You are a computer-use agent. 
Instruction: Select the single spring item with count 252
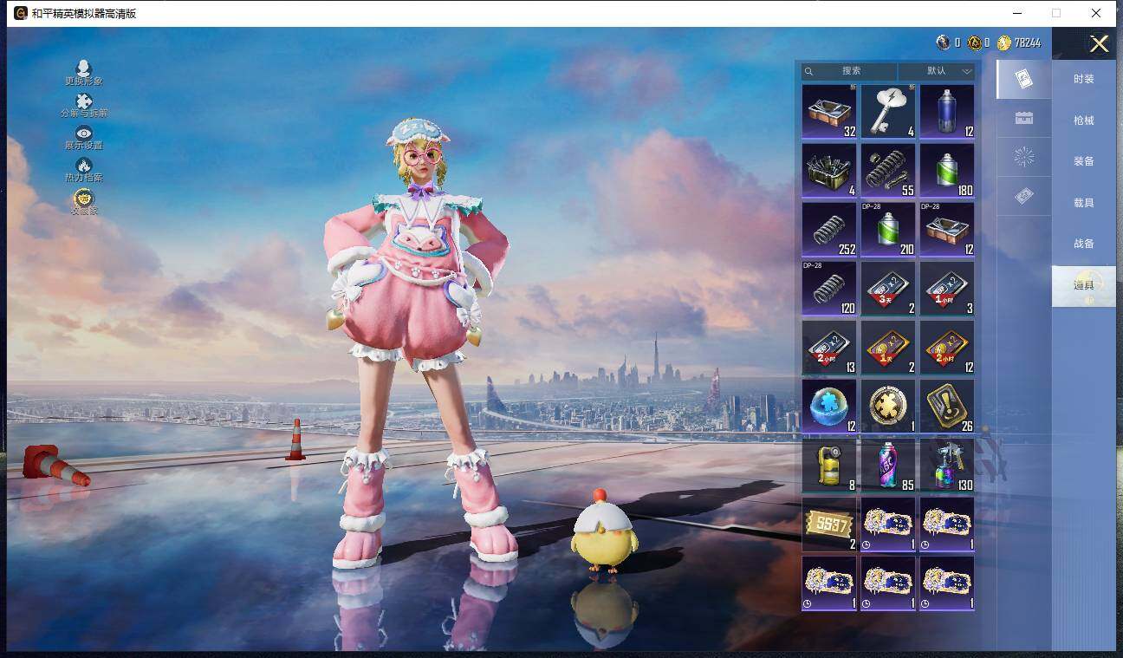pos(829,230)
